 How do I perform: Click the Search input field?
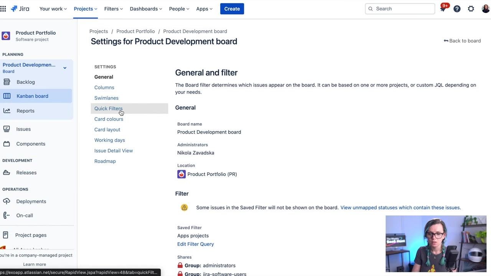400,9
